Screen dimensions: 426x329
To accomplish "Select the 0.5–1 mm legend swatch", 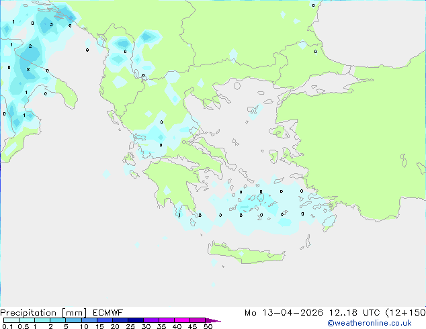I will click(27, 320).
